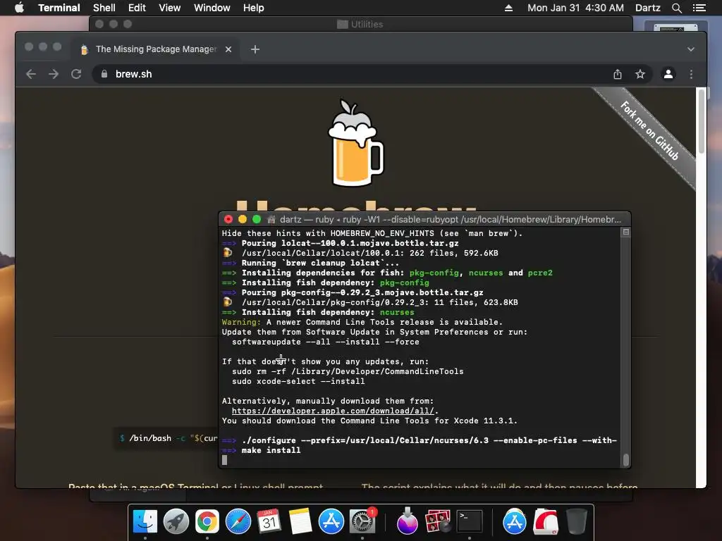Click the /bin/bash install command box
The height and width of the screenshot is (541, 722).
pyautogui.click(x=166, y=438)
